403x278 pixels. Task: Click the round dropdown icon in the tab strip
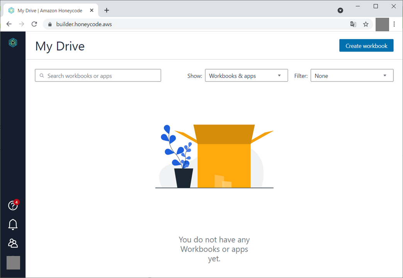[340, 10]
